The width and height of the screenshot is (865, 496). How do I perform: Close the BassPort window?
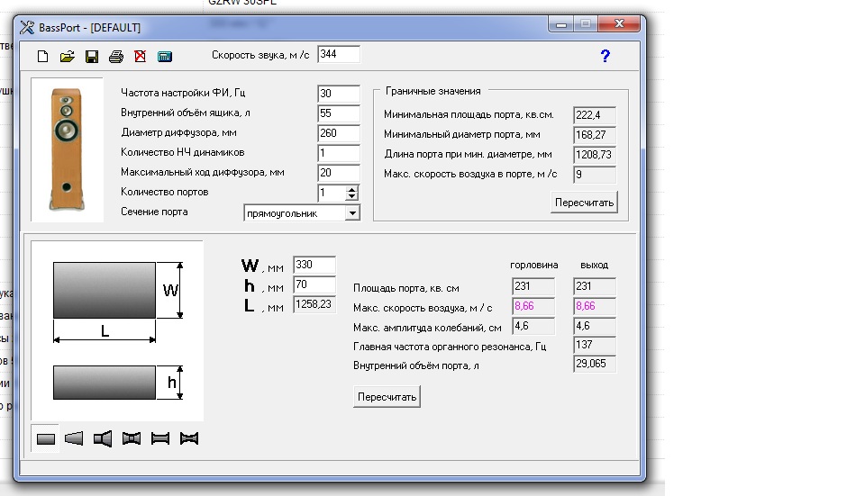click(620, 23)
